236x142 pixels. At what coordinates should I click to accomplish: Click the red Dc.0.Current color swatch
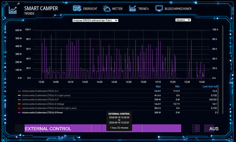pyautogui.click(x=19, y=108)
